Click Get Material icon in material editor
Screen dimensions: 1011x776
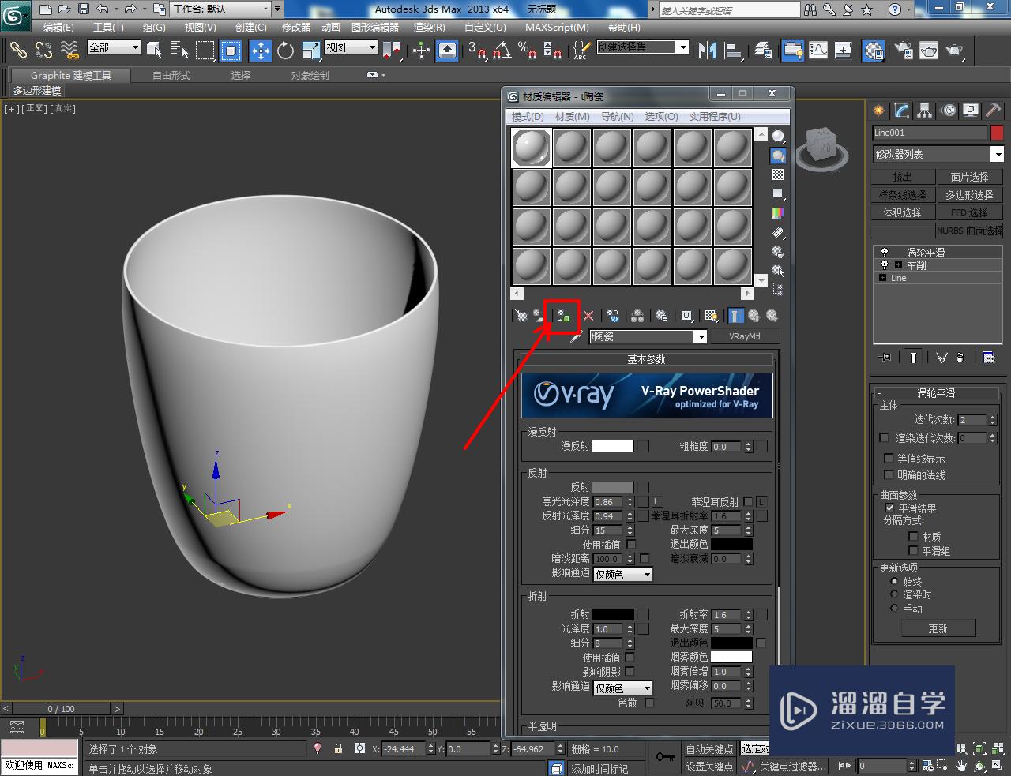pyautogui.click(x=521, y=316)
